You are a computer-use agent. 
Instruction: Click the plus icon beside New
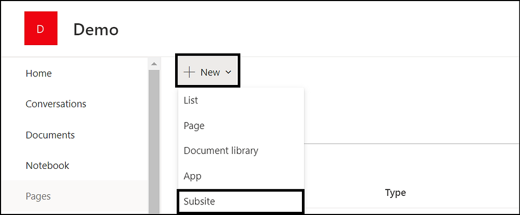click(189, 72)
